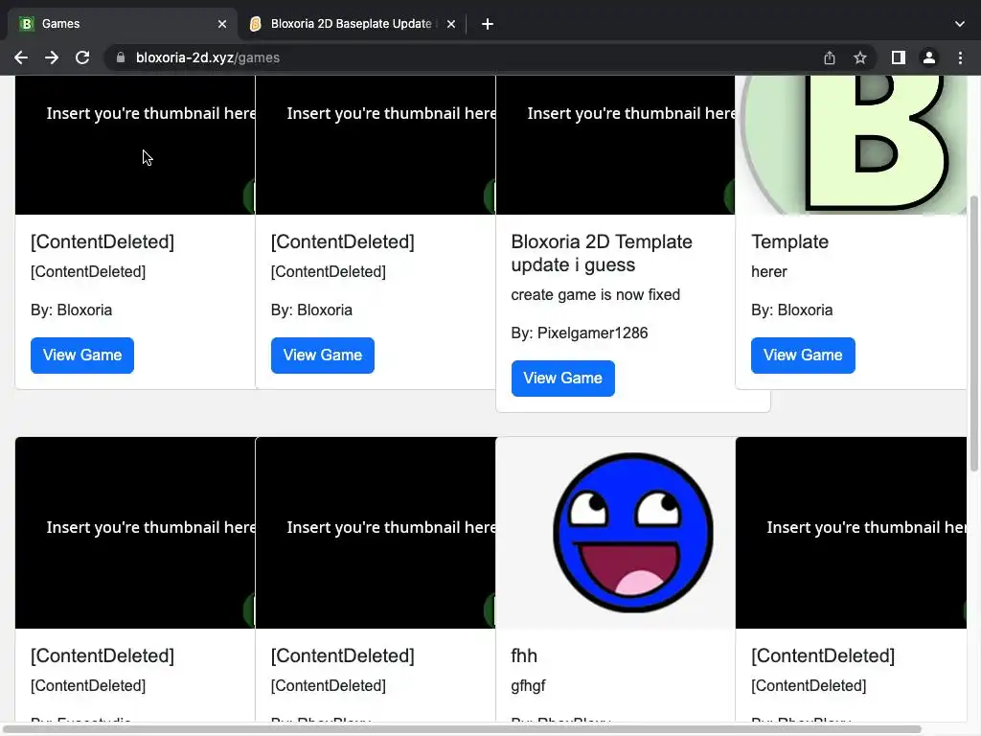Click the 'Template' game title

[789, 241]
